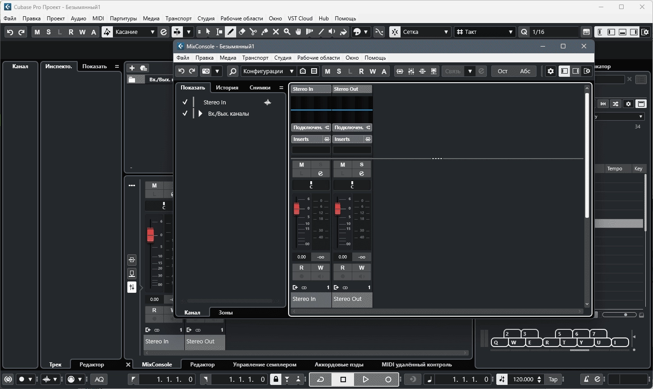The width and height of the screenshot is (653, 389).
Task: Toggle left zone in MixConsole
Action: (564, 71)
